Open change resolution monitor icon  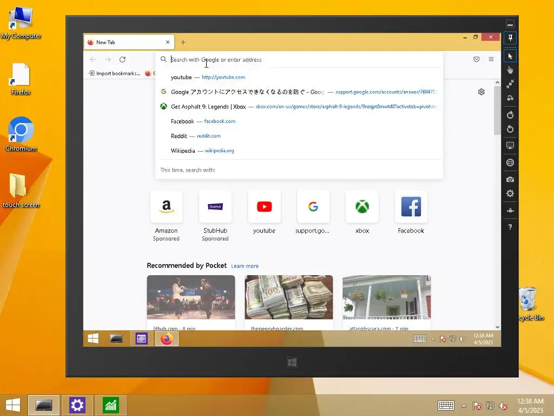pos(510,145)
